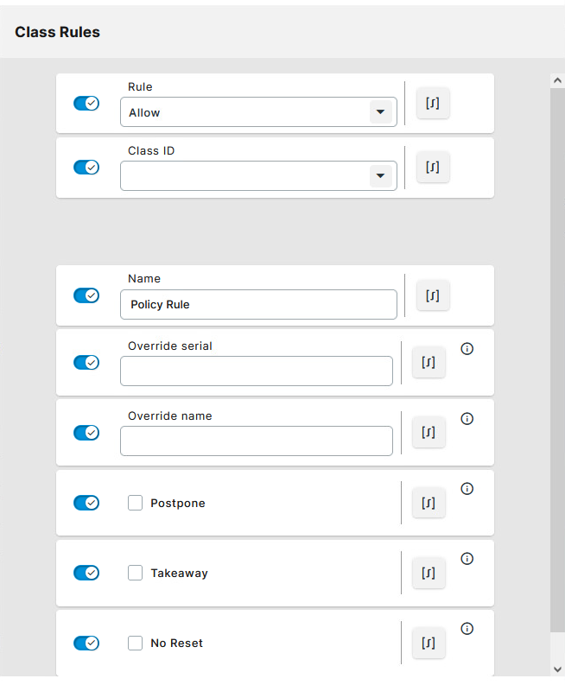The height and width of the screenshot is (685, 565).
Task: Click the scrollbar down arrow
Action: coord(557,669)
